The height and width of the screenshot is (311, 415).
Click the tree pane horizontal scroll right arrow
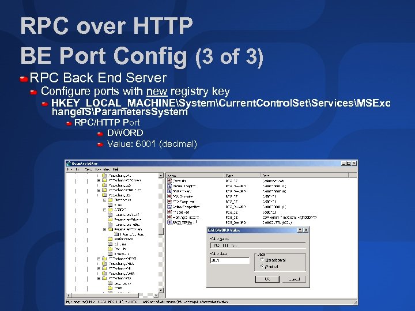(156, 295)
